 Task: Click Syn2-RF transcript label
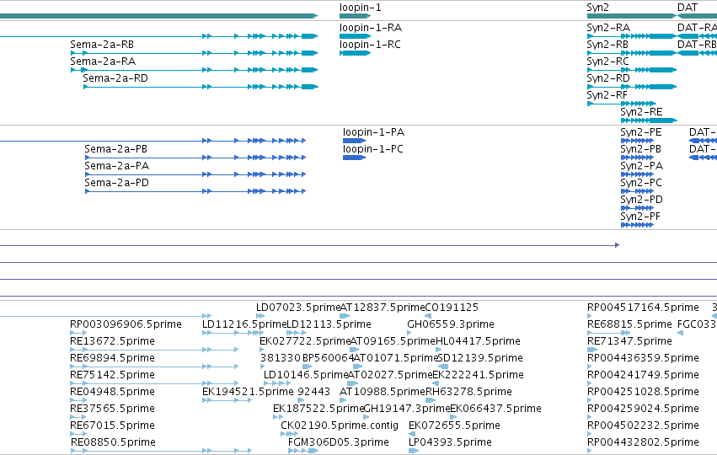(x=607, y=95)
